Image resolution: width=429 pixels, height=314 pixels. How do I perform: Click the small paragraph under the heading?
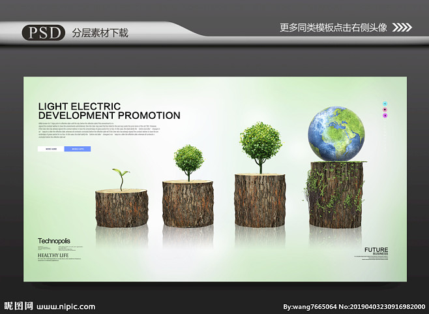(99, 130)
